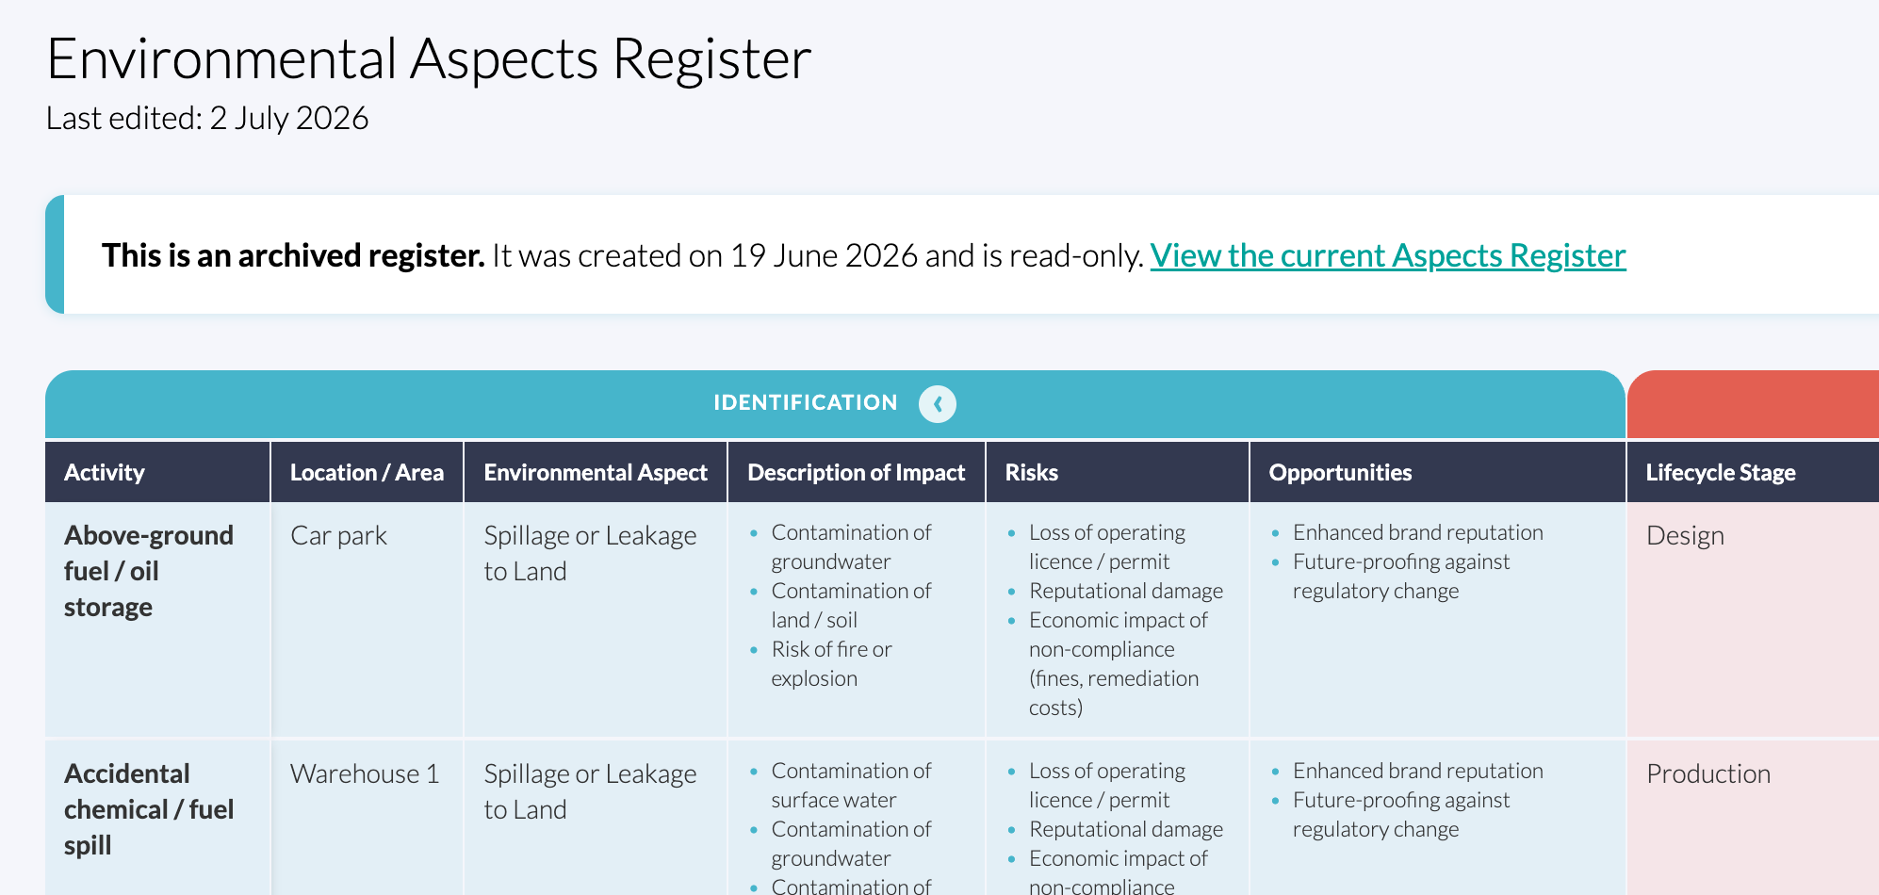Image resolution: width=1879 pixels, height=895 pixels.
Task: Click Risk of fire or explosion item
Action: pyautogui.click(x=831, y=663)
